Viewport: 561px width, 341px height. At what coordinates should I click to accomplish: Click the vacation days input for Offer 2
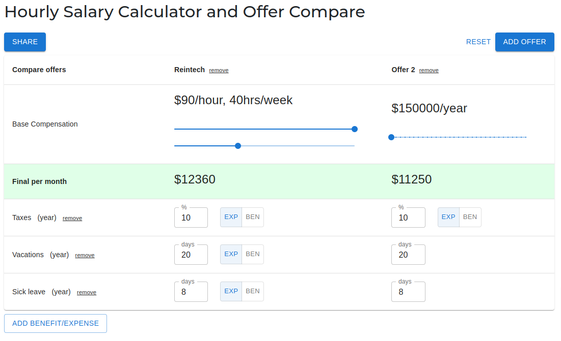pyautogui.click(x=408, y=254)
